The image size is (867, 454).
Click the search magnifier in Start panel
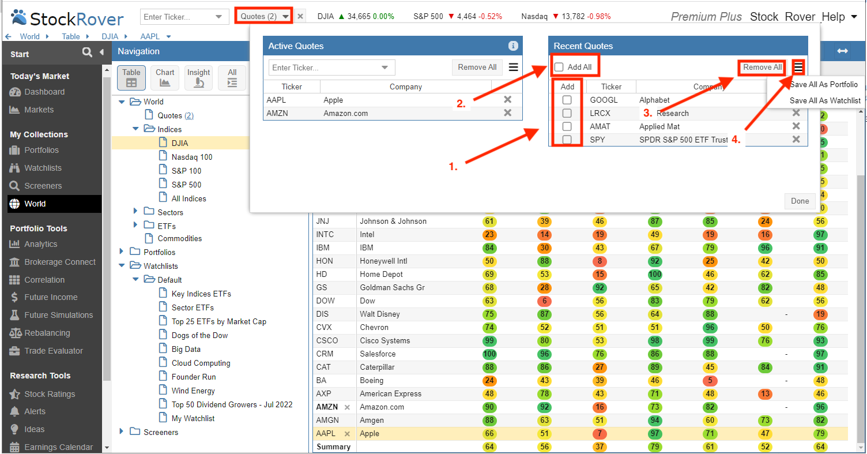87,52
